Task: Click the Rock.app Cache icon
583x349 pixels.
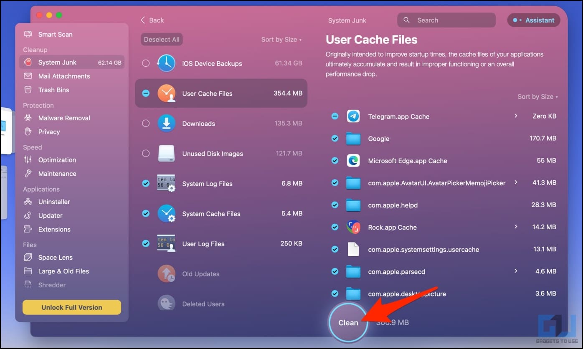Action: tap(353, 227)
